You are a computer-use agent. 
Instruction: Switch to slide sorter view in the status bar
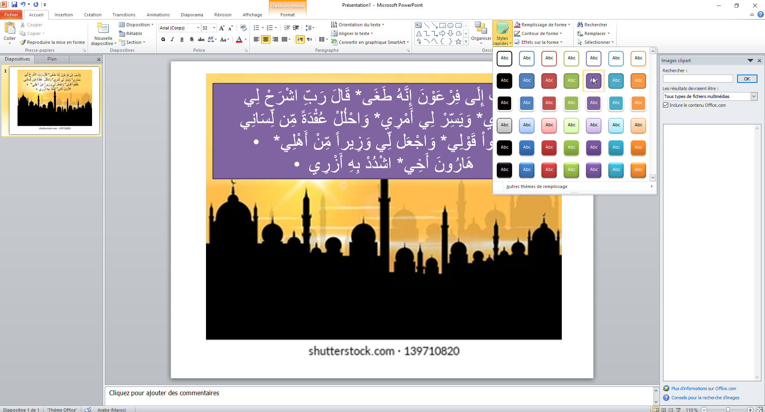point(663,409)
